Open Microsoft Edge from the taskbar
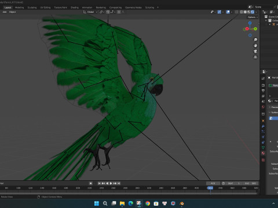The image size is (278, 208). click(131, 203)
